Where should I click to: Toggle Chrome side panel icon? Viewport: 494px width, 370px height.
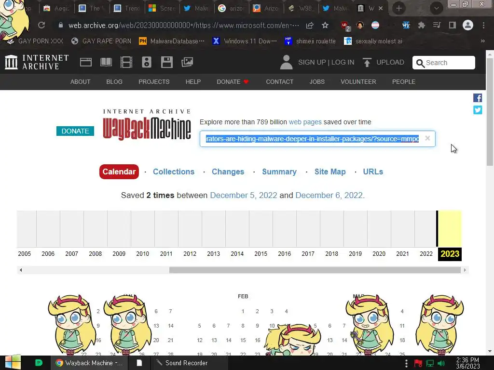click(x=453, y=25)
